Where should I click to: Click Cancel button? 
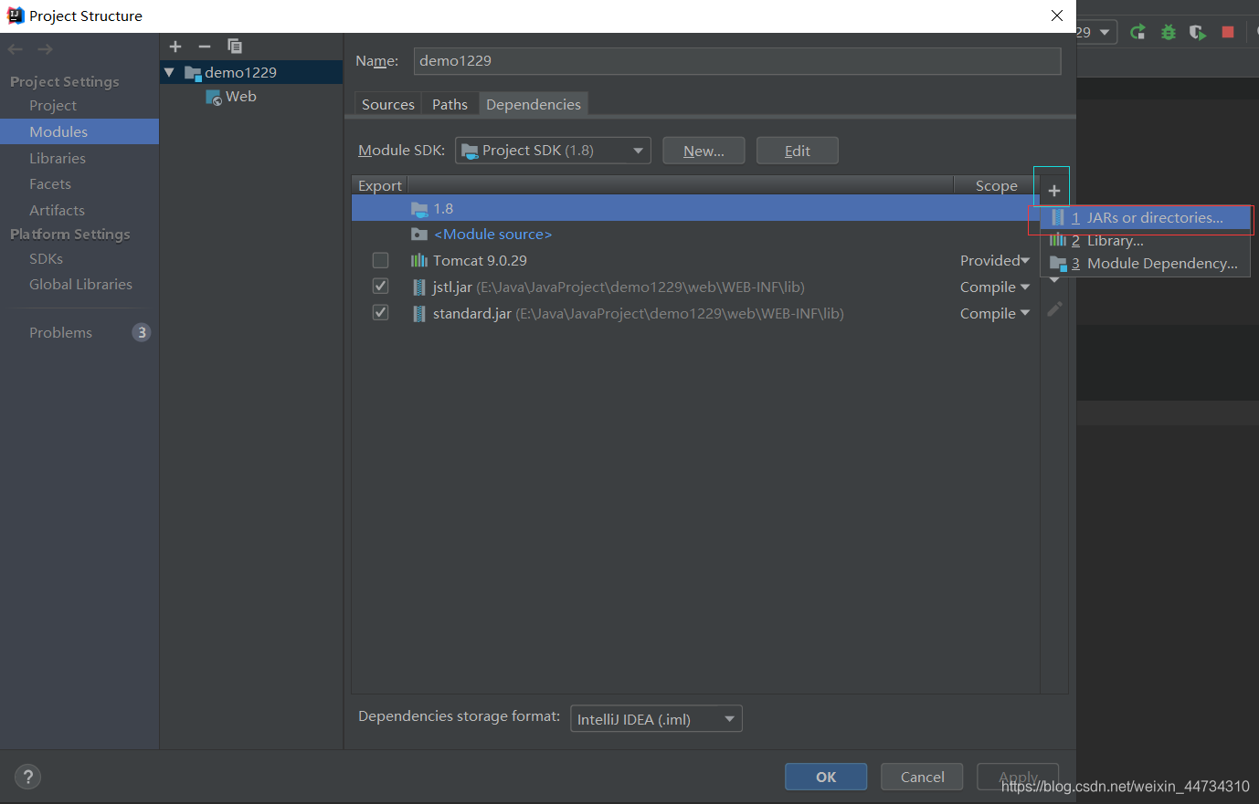click(x=922, y=777)
